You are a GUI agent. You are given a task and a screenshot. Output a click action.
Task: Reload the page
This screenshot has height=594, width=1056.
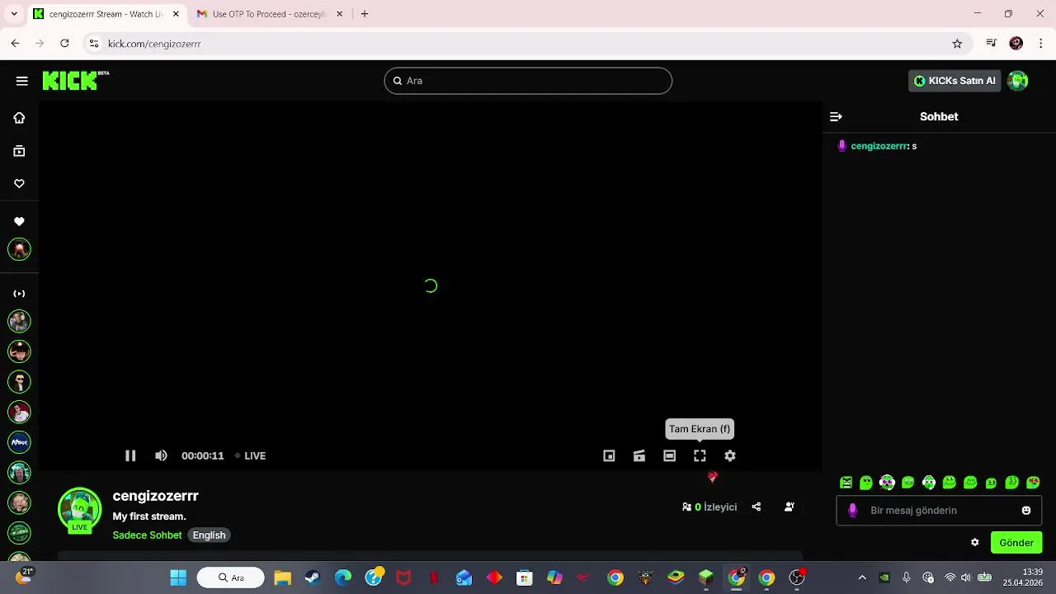64,44
